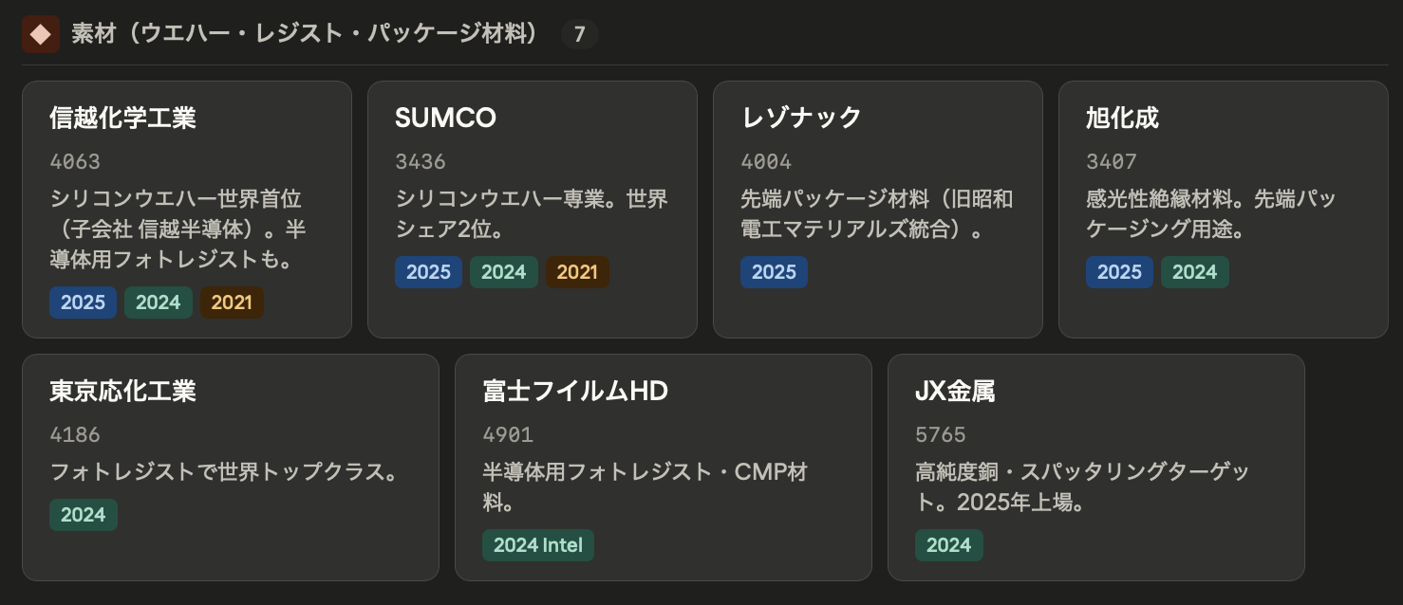Click the orange 2021 tag on SUMCO
This screenshot has width=1403, height=605.
coord(577,272)
